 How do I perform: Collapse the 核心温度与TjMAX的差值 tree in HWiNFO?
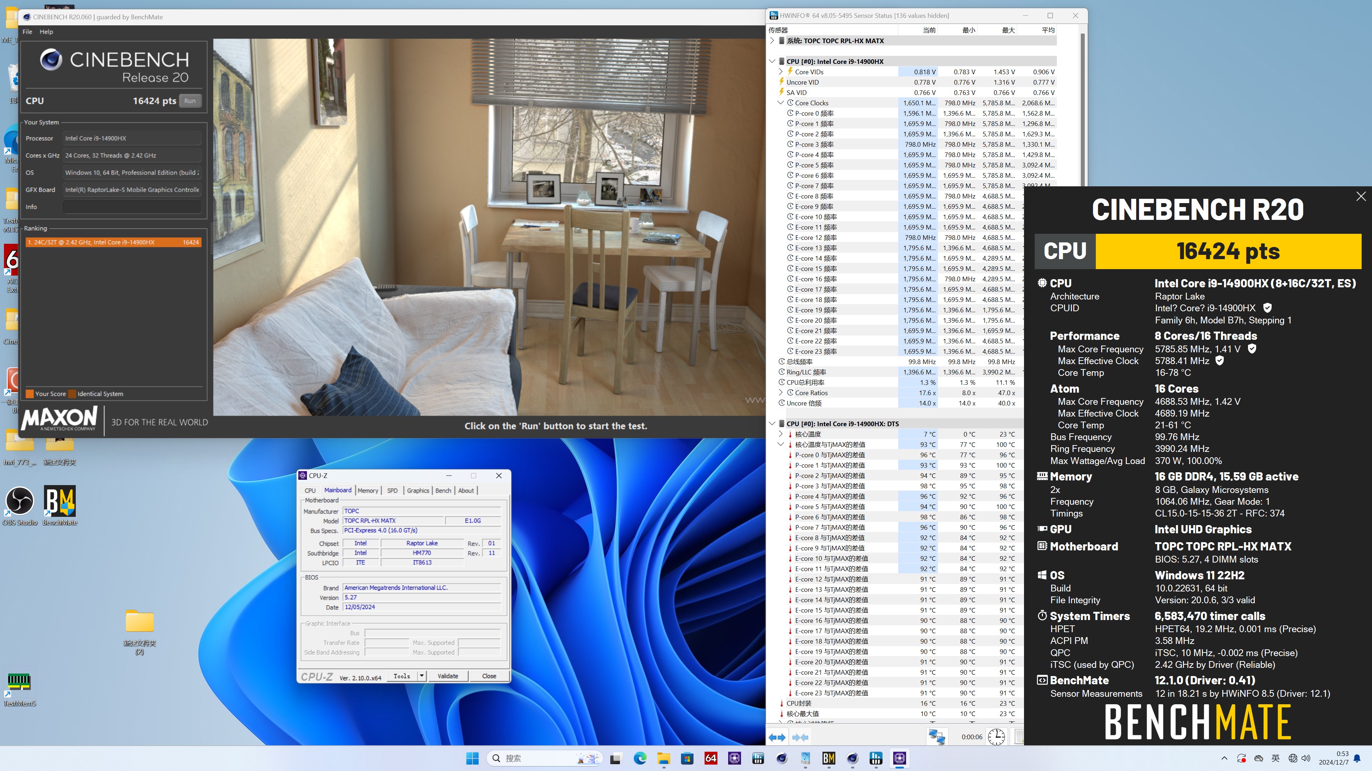point(781,445)
